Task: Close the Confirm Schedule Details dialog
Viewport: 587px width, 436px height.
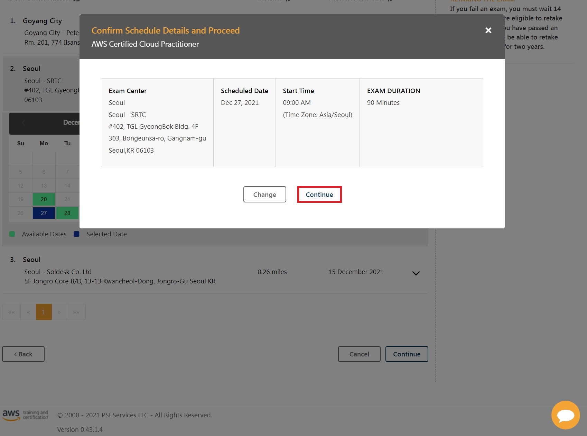Action: [x=488, y=30]
